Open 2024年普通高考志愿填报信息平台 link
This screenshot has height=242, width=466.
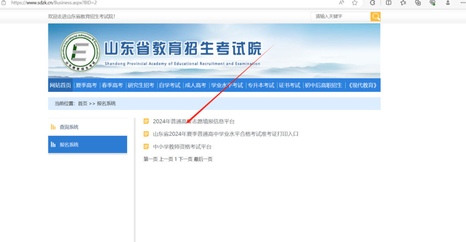point(193,122)
